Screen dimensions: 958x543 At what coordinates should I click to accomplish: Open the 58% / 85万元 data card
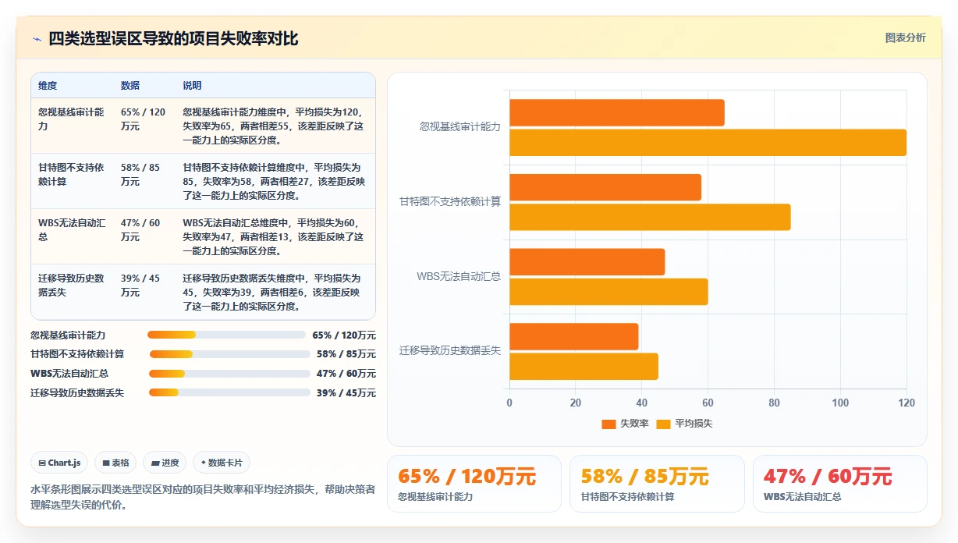(657, 484)
